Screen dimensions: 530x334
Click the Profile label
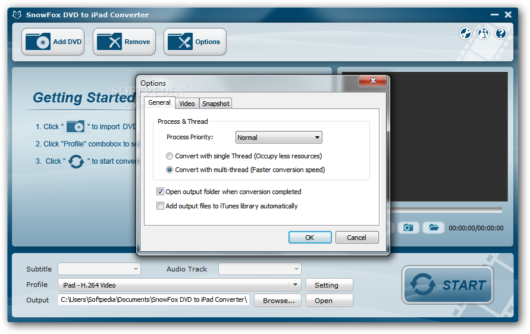coord(37,285)
